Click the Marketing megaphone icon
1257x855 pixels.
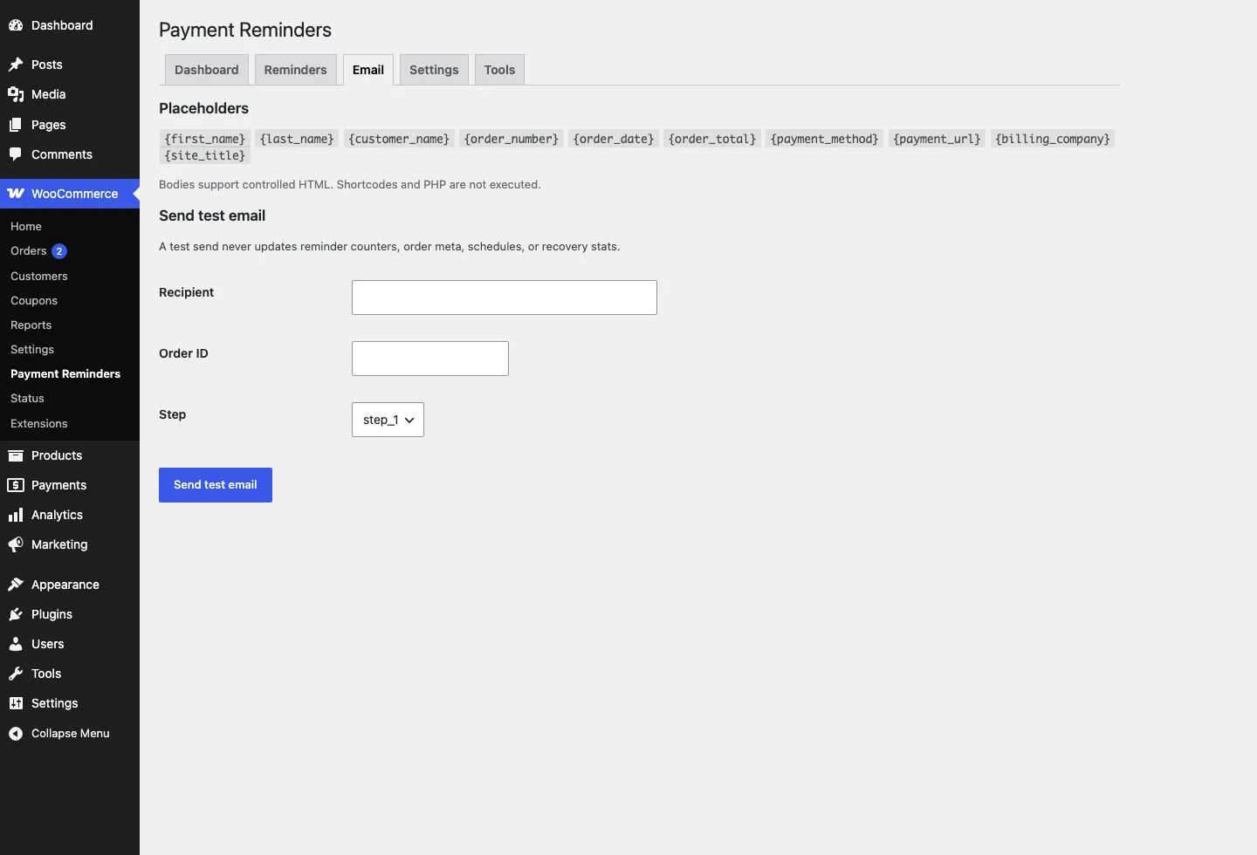pyautogui.click(x=16, y=544)
